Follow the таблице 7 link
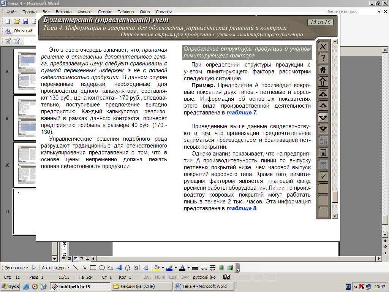Viewport: 389px width, 292px height. pyautogui.click(x=242, y=113)
